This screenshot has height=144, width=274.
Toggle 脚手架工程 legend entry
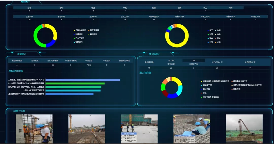[x=206, y=85]
